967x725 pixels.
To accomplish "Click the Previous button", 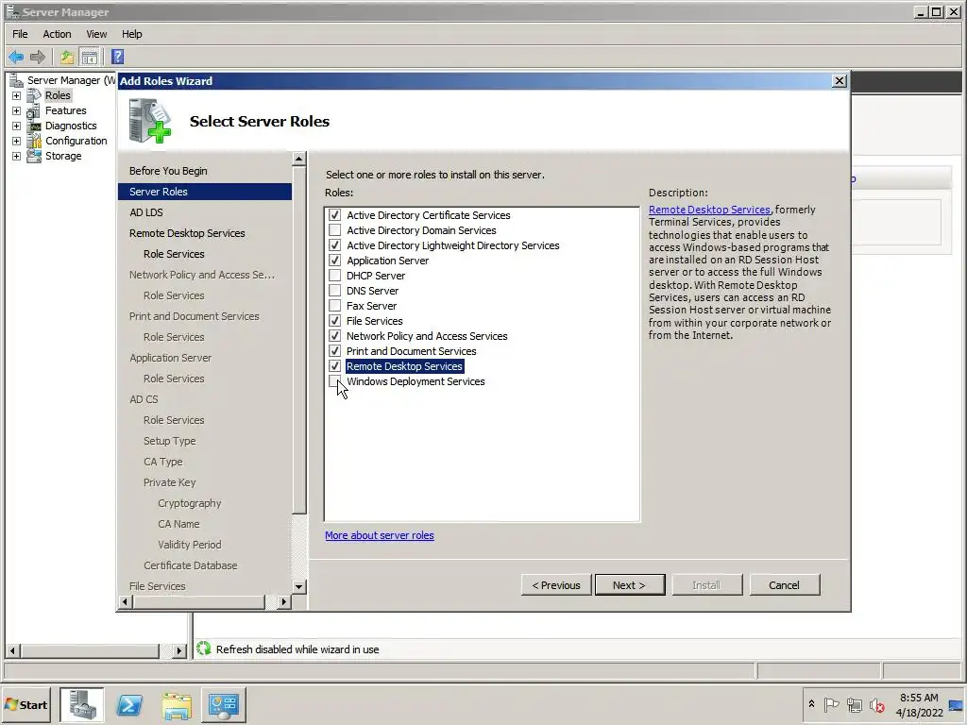I will pyautogui.click(x=556, y=585).
